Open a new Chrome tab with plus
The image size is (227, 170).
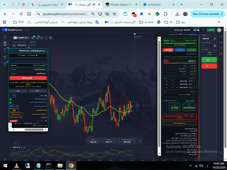tap(182, 5)
